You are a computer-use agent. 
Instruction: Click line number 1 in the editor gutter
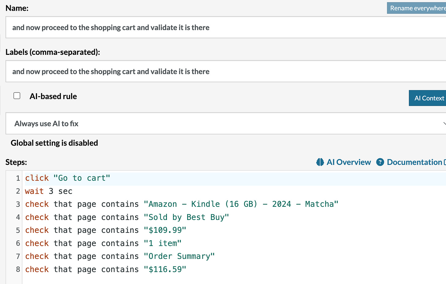click(18, 178)
